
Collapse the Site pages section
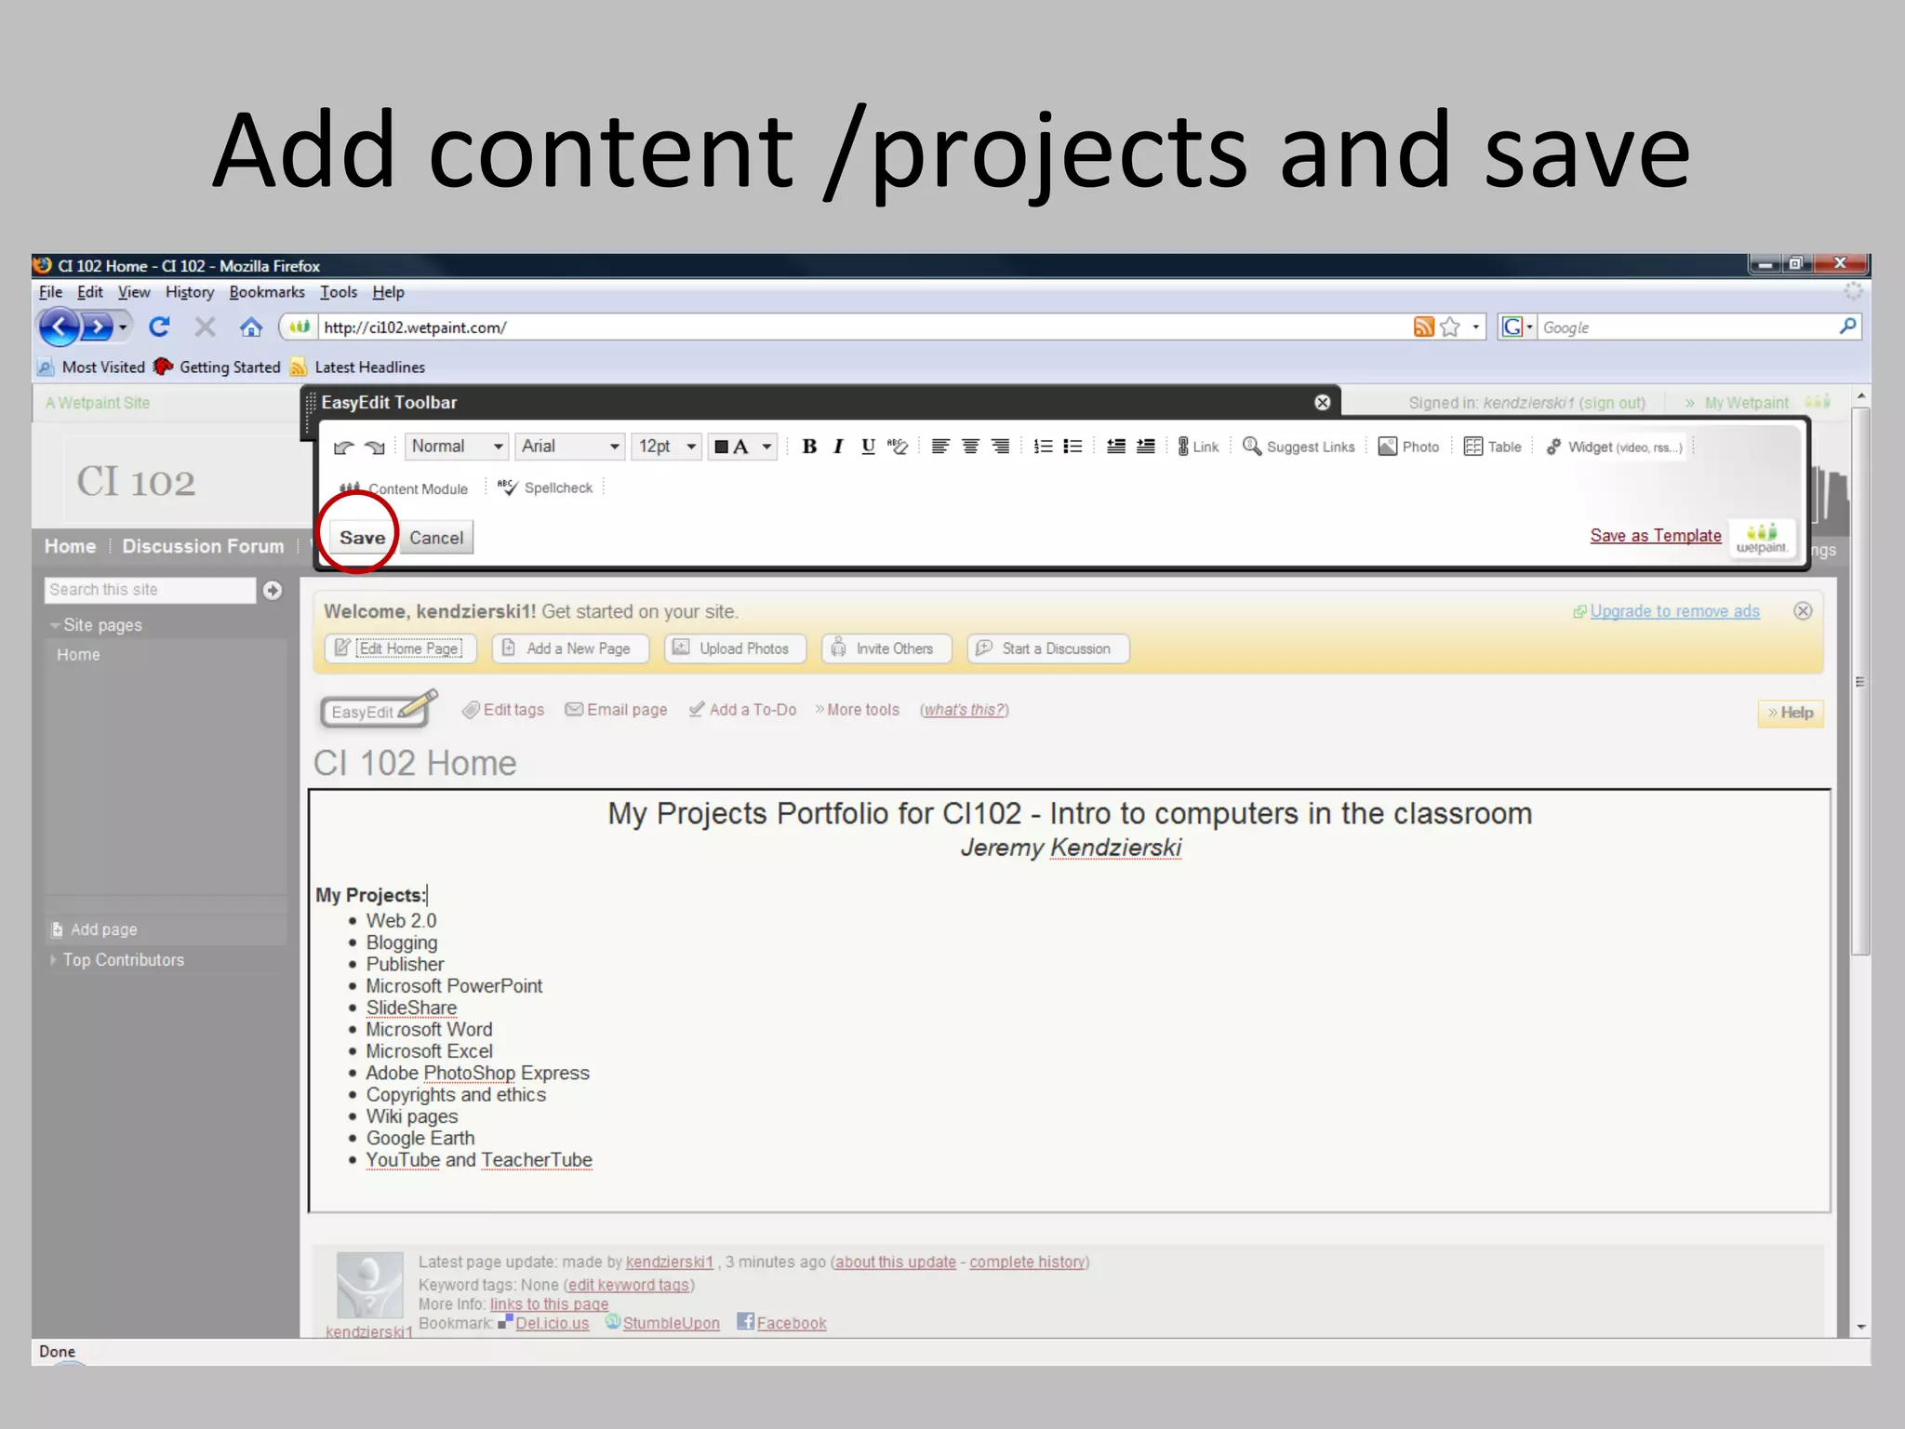[x=55, y=625]
